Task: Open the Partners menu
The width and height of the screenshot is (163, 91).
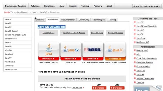Action: (x=98, y=6)
